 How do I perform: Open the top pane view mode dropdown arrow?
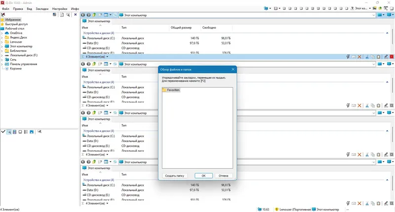(x=110, y=15)
